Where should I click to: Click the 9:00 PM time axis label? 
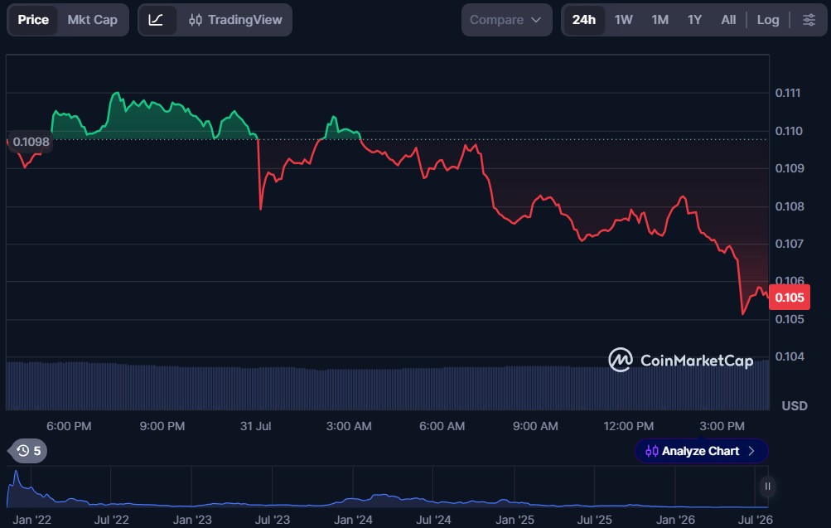tap(162, 426)
